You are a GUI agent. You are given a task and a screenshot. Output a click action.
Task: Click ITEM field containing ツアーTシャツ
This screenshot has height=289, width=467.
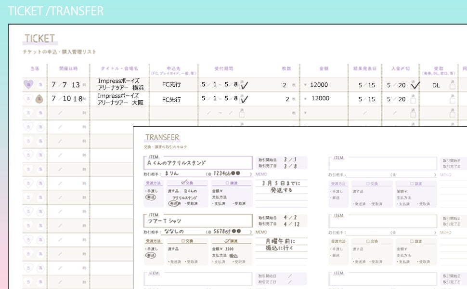point(198,221)
